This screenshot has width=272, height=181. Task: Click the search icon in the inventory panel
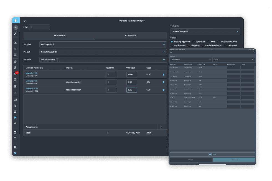tap(253, 60)
